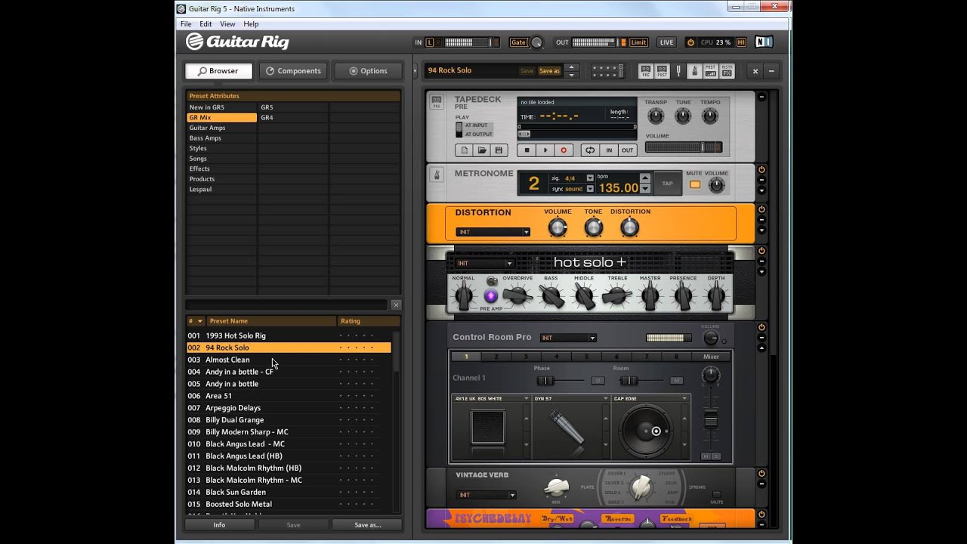Show the Tapedeck Post toolbar icon
Image resolution: width=967 pixels, height=544 pixels.
[x=662, y=71]
